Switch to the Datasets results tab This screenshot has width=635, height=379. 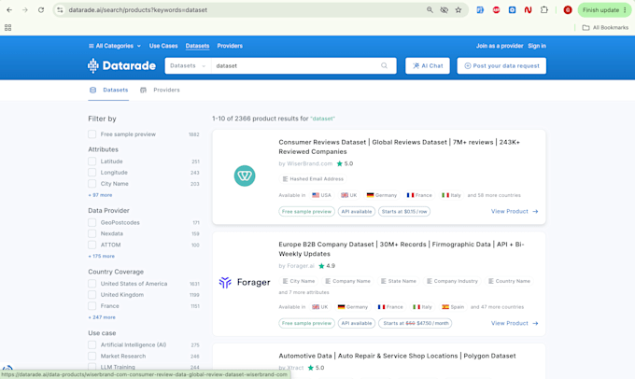click(108, 90)
